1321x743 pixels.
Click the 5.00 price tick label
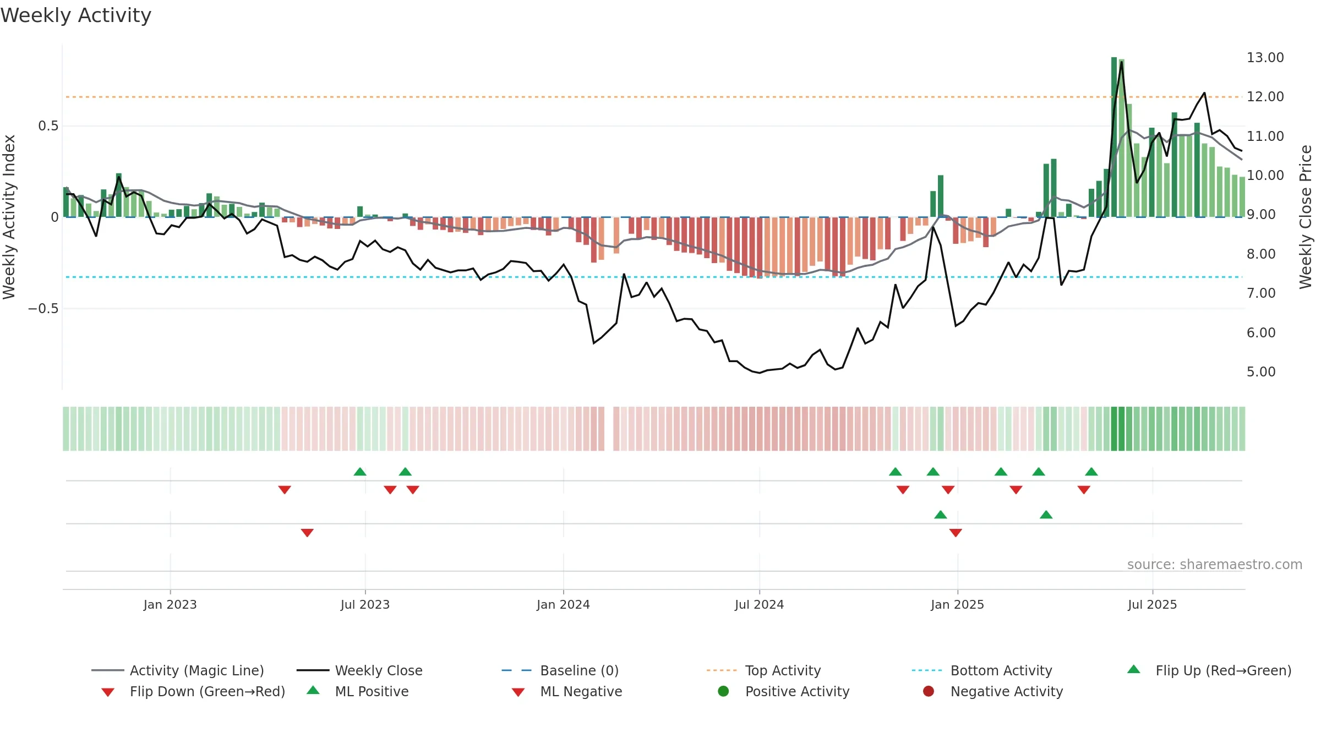pos(1261,371)
